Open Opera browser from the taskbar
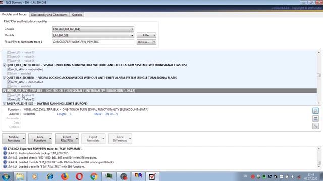 (79, 176)
